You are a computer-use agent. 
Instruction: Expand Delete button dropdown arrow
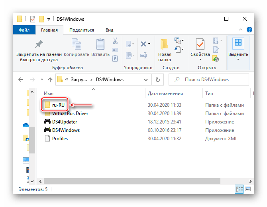149,44
